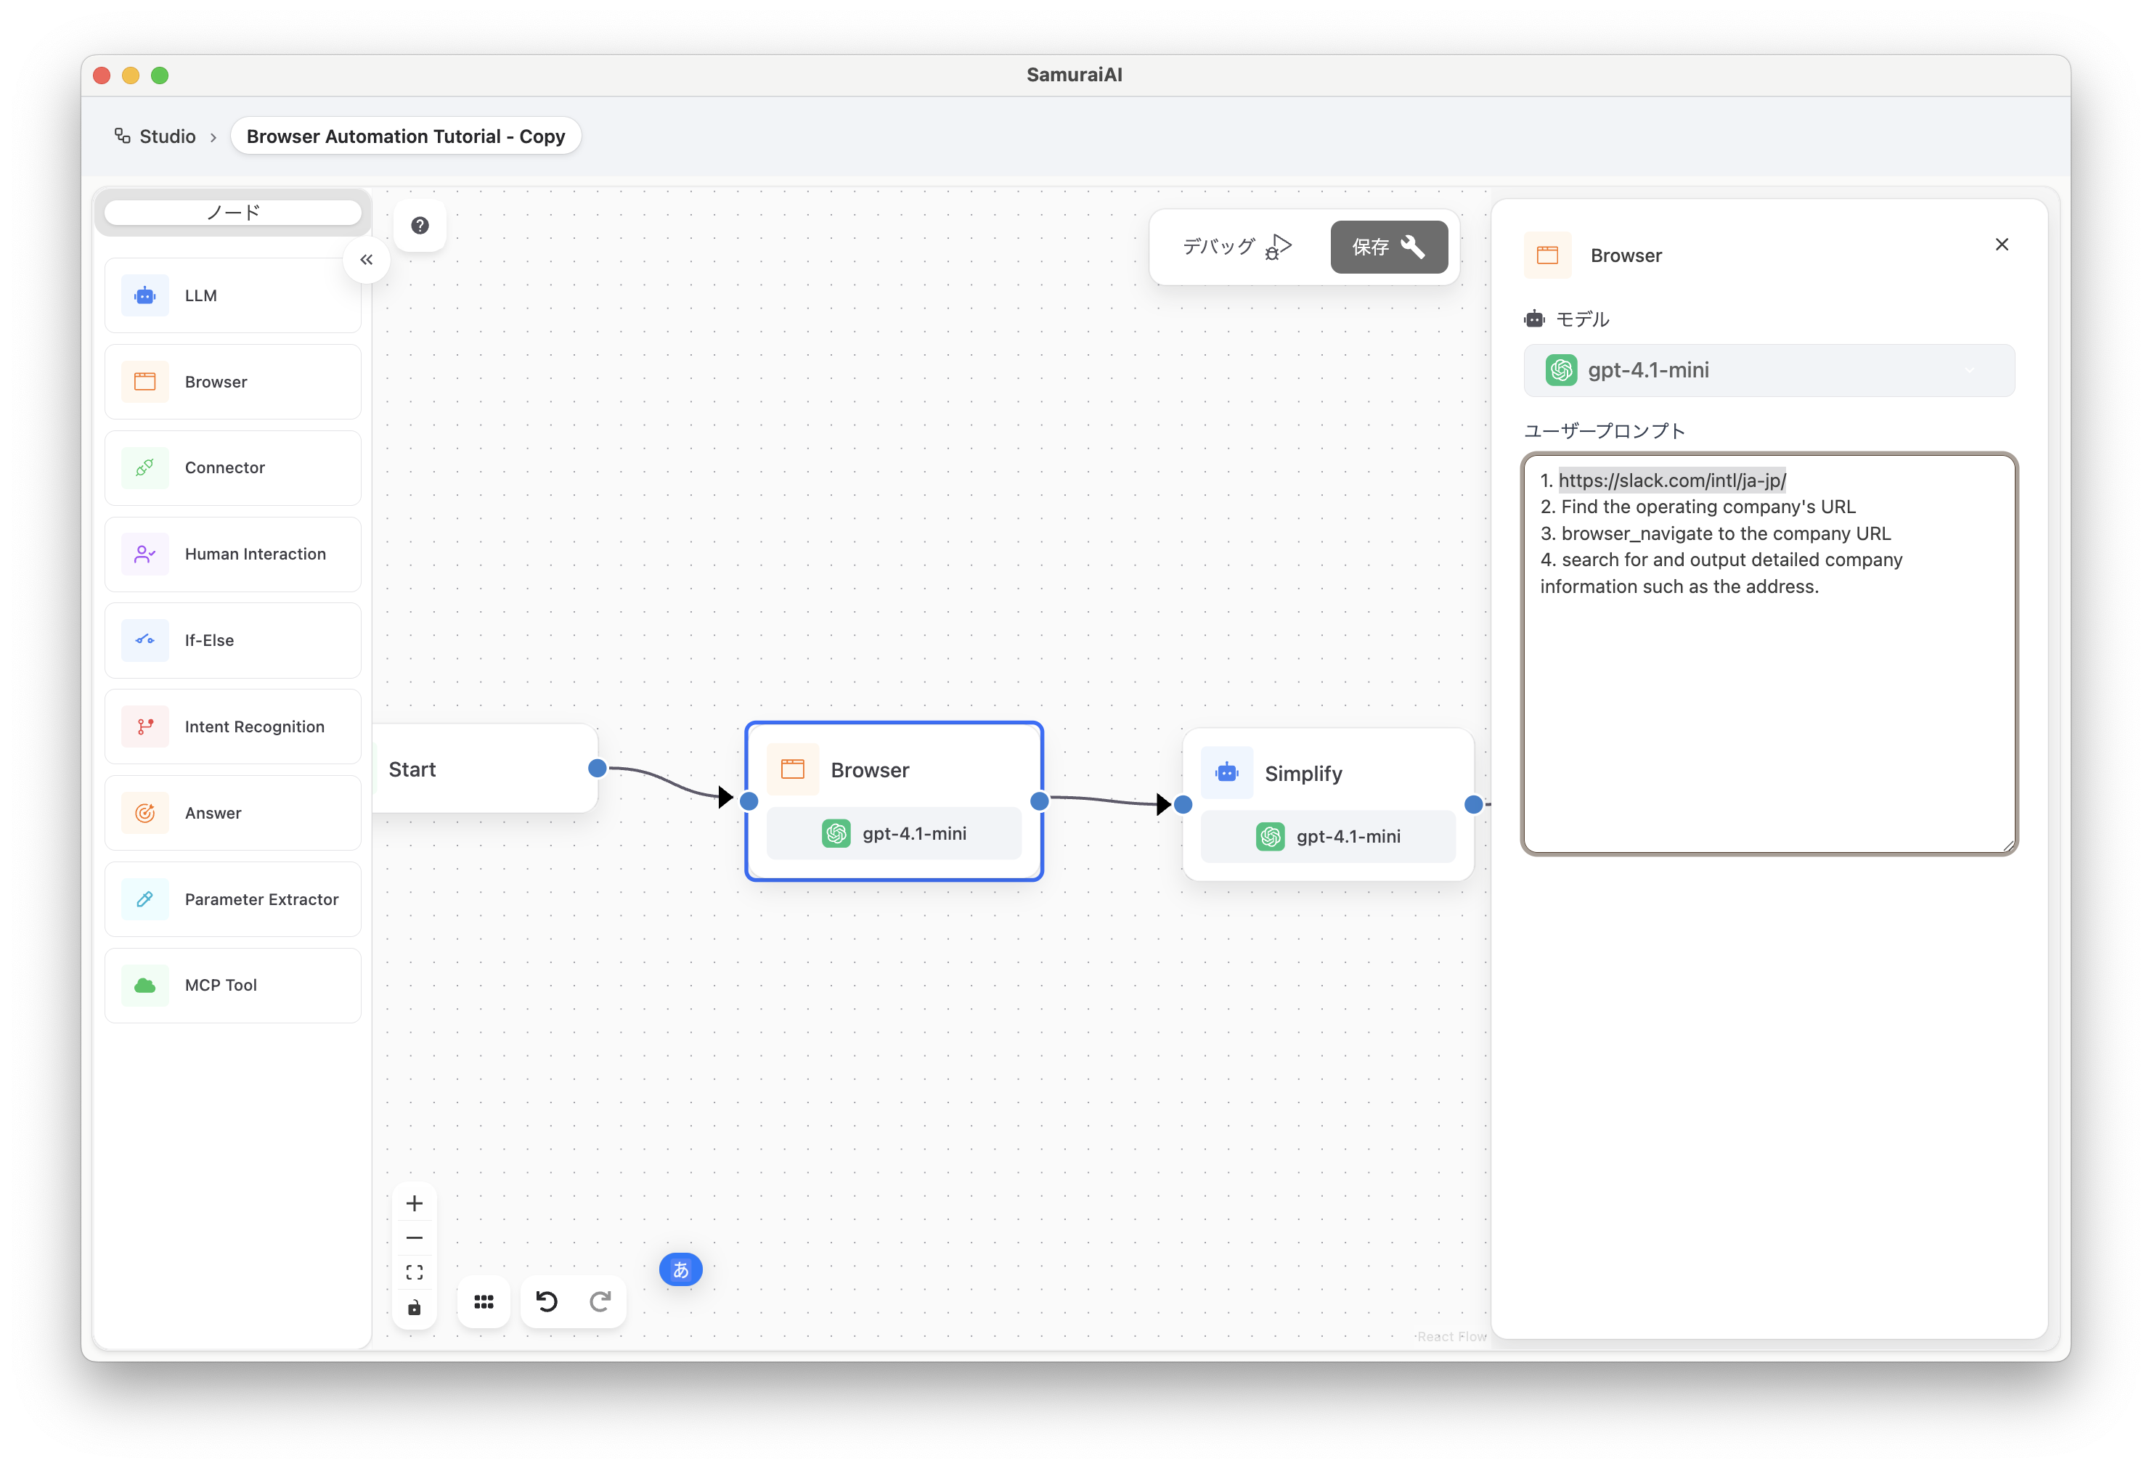Select the Start node on the canvas

[484, 769]
